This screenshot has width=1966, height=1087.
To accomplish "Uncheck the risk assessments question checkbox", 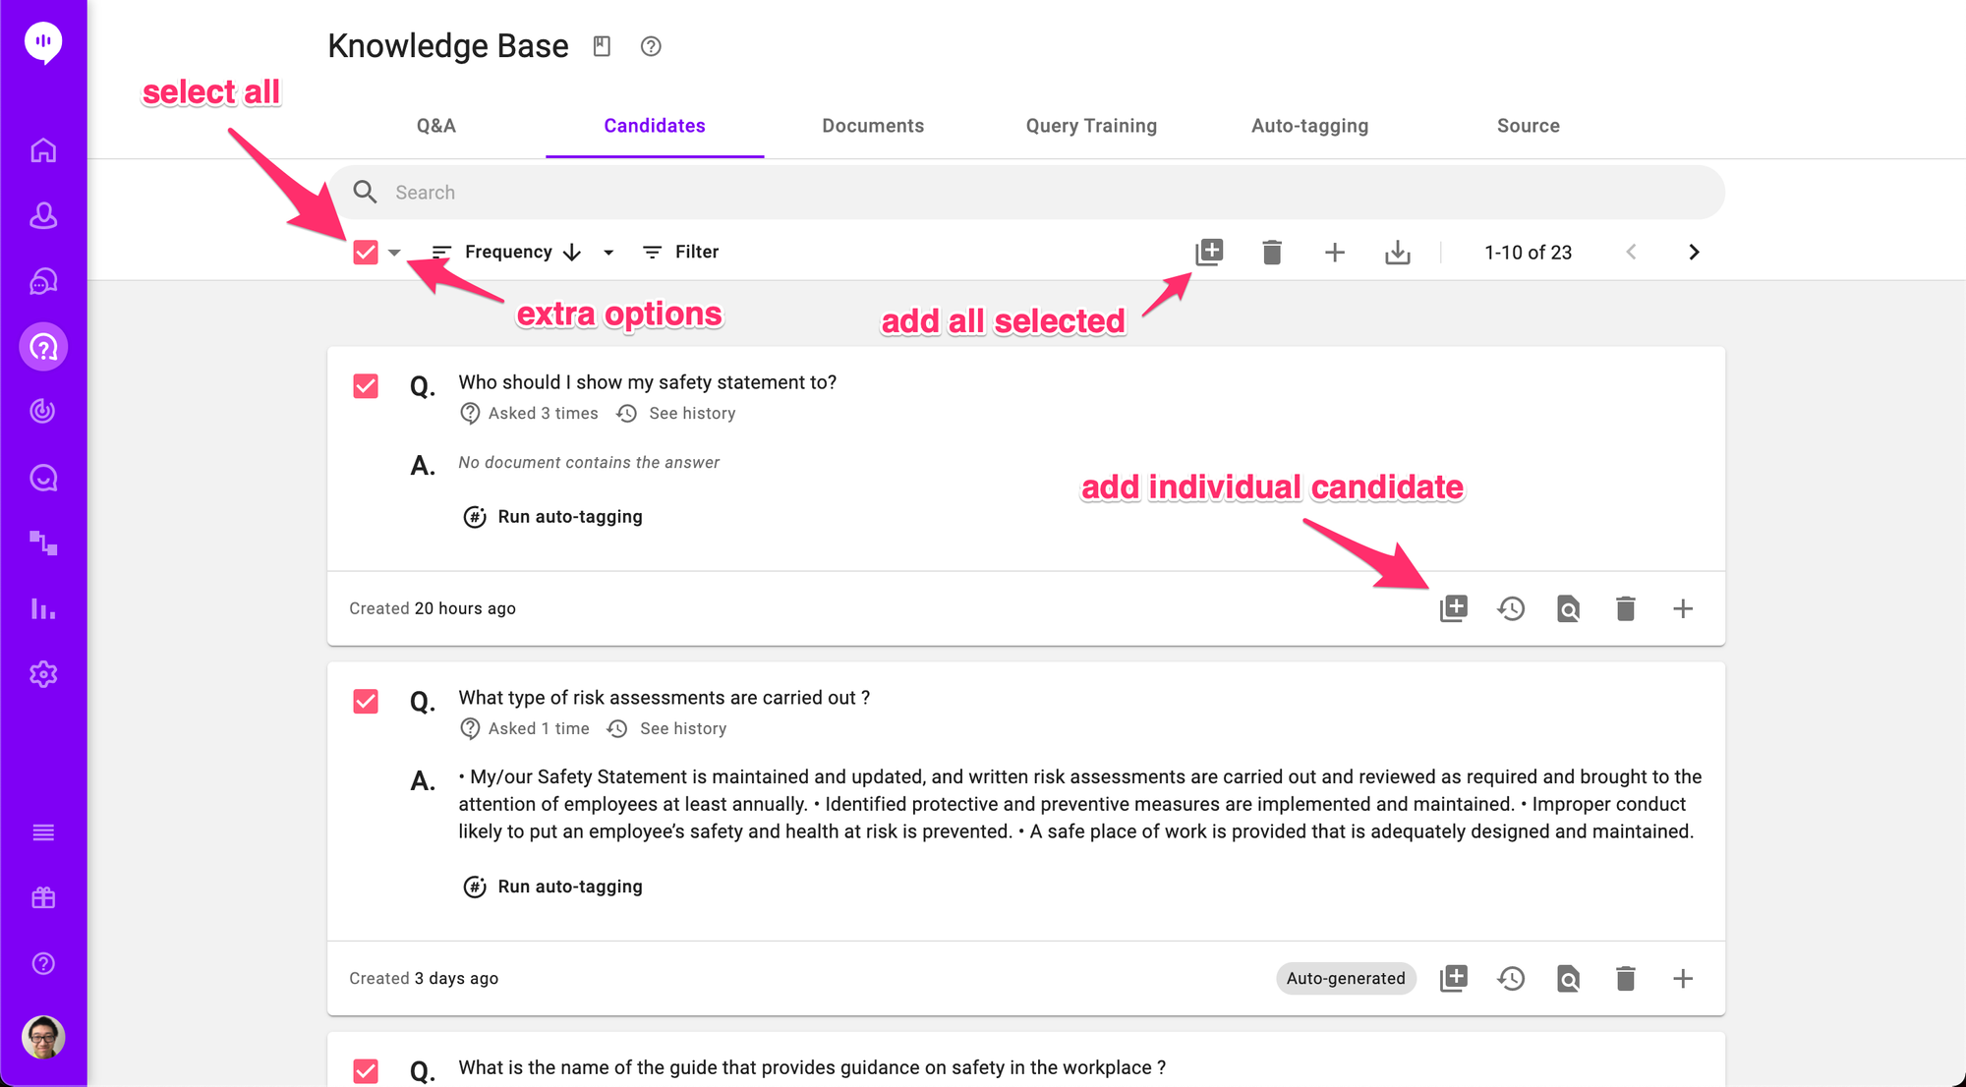I will pos(366,702).
